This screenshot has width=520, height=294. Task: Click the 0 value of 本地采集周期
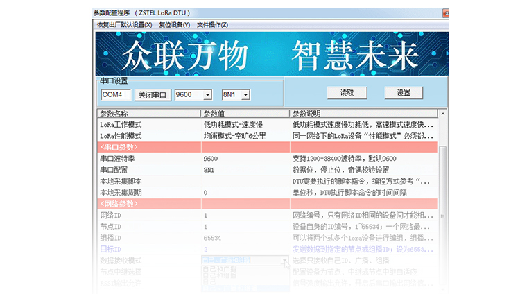(x=206, y=193)
